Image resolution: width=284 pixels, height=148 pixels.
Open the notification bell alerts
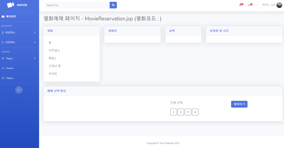(240, 5)
